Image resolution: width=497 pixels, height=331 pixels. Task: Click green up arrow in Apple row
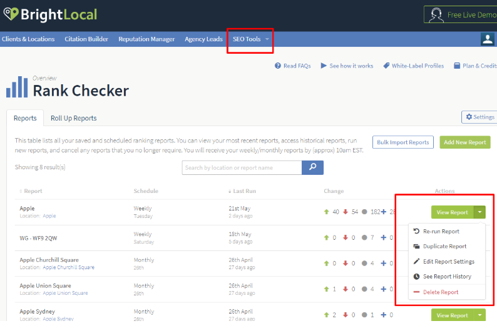[x=327, y=212]
